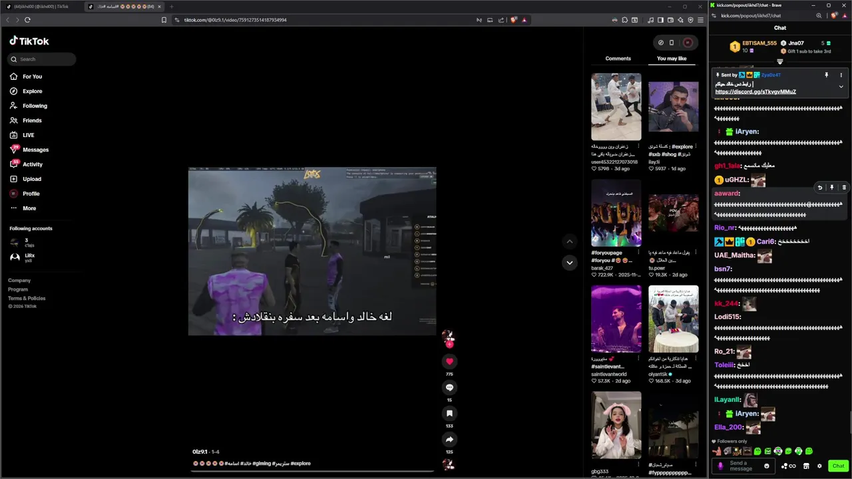Open the Program footer link

click(18, 289)
